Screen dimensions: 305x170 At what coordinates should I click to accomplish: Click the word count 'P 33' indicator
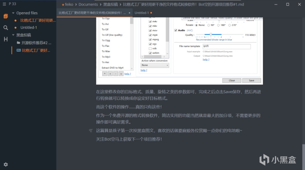(13, 4)
